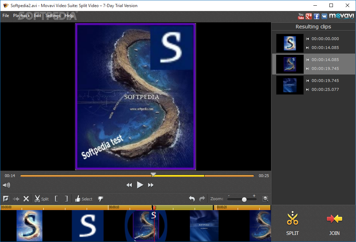This screenshot has height=242, width=356.
Task: Click timeline ruler at 00:00:20
Action: pos(222,207)
